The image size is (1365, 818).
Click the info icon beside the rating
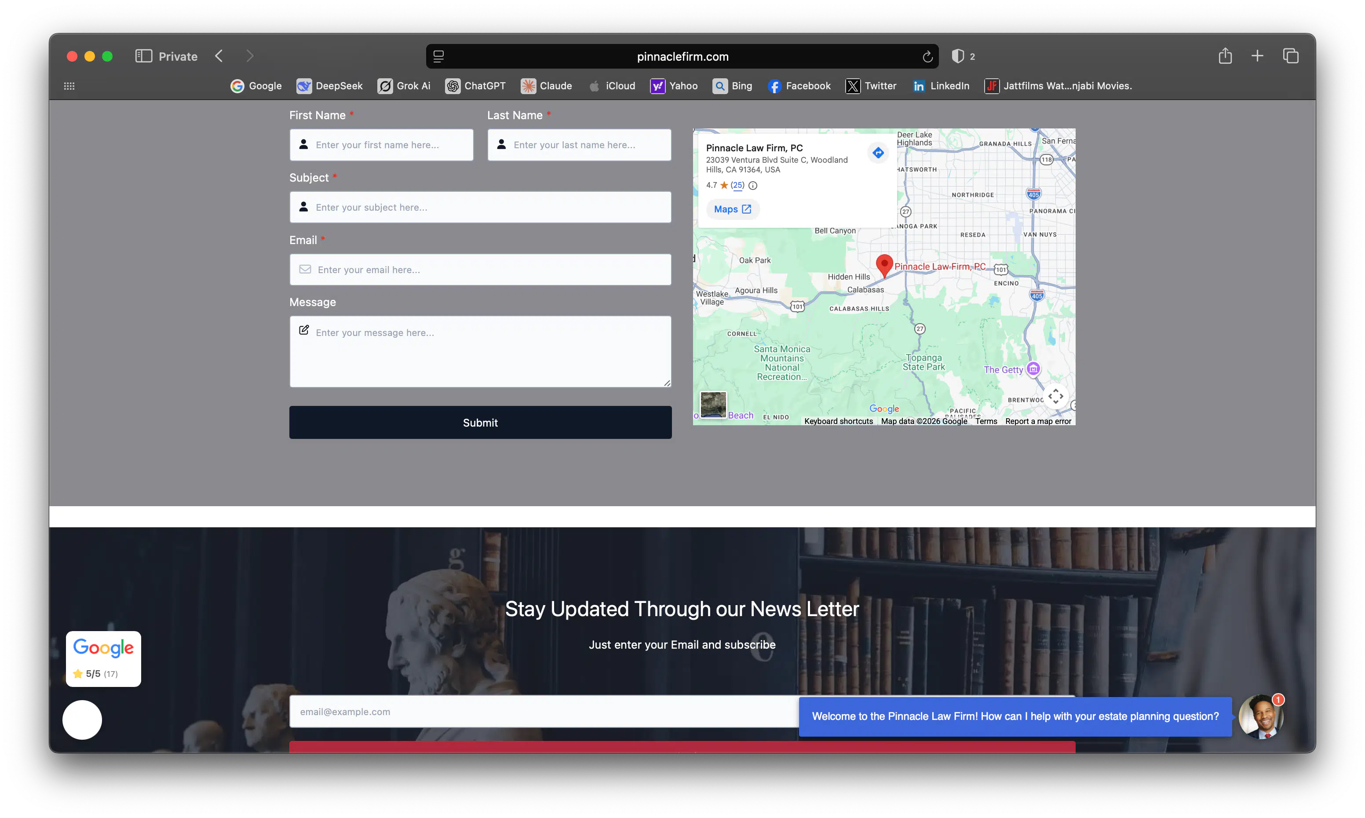753,186
